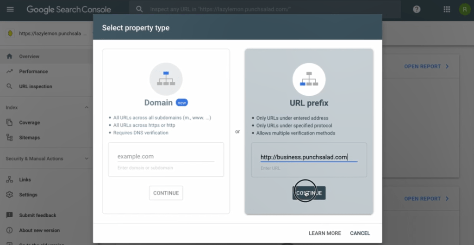
Task: Open Coverage report in sidebar
Action: click(x=29, y=122)
